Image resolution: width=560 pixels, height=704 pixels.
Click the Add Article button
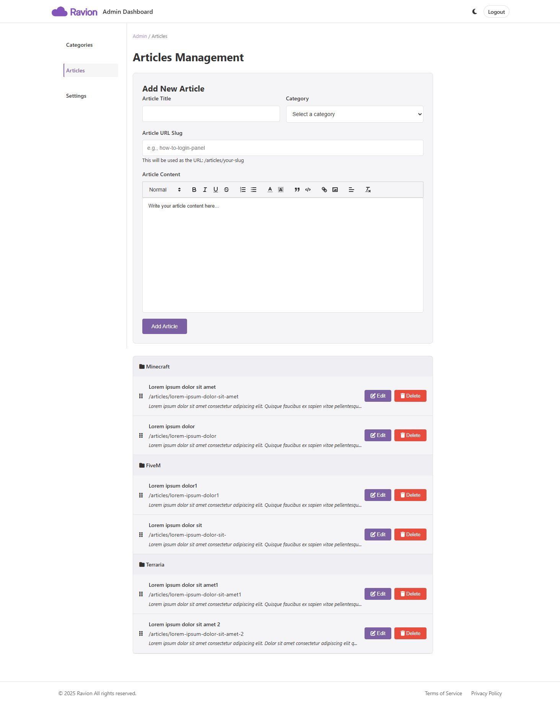[164, 326]
